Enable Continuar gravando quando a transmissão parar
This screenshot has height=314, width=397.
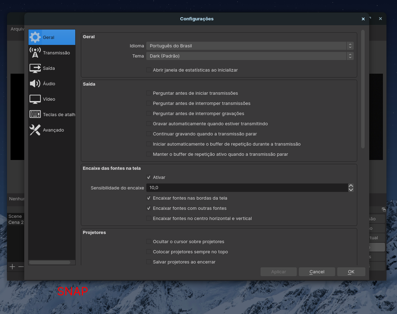[x=149, y=134]
